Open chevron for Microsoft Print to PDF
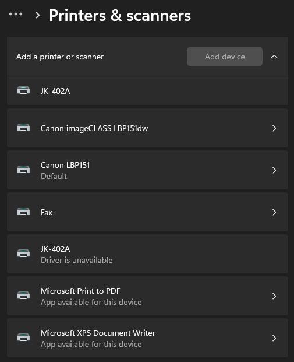This screenshot has height=362, width=294. tap(274, 296)
